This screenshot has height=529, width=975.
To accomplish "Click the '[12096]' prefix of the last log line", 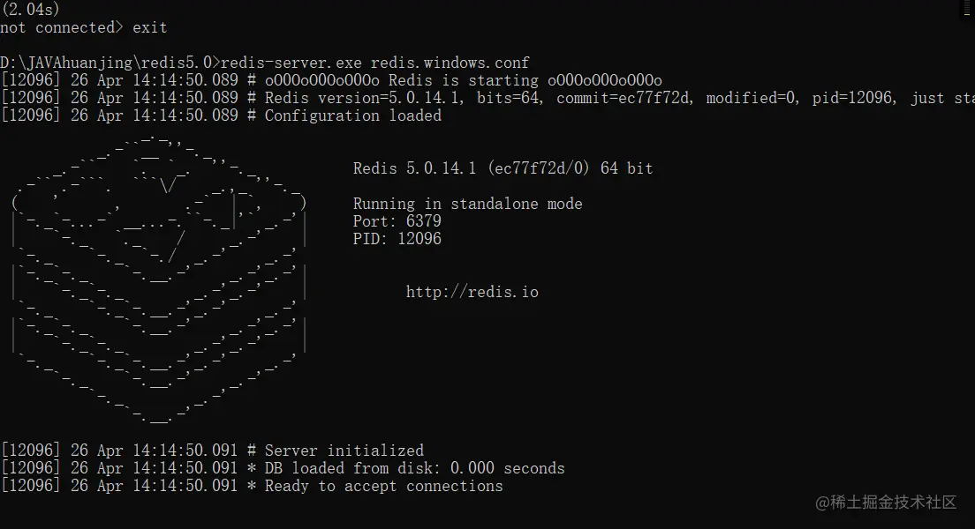I will click(31, 486).
